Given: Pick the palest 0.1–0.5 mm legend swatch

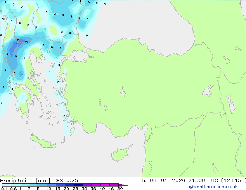Looking at the screenshot, I should pos(7,185).
